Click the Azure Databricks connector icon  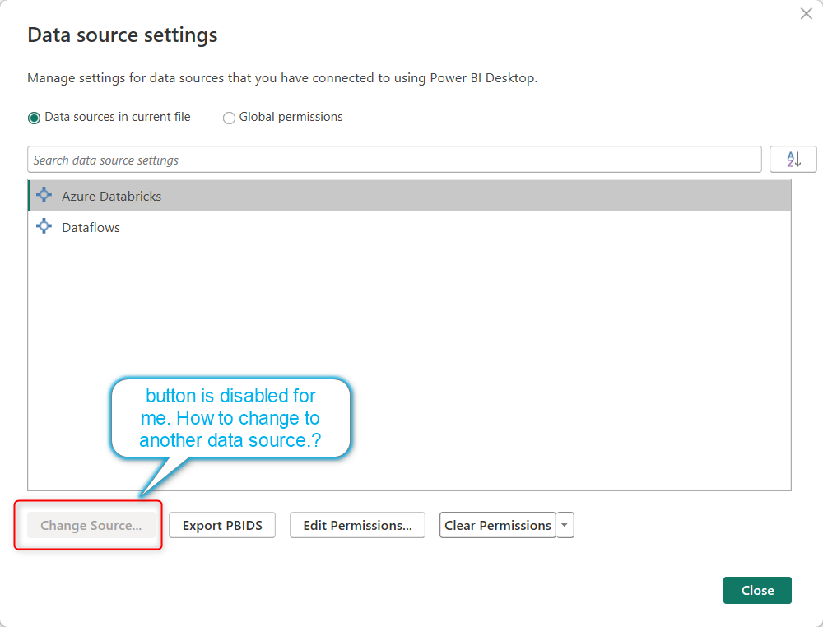point(44,195)
